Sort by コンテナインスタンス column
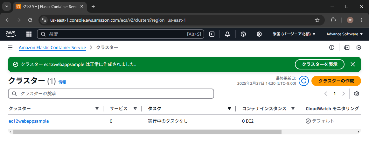This screenshot has height=150, width=369. pyautogui.click(x=293, y=109)
